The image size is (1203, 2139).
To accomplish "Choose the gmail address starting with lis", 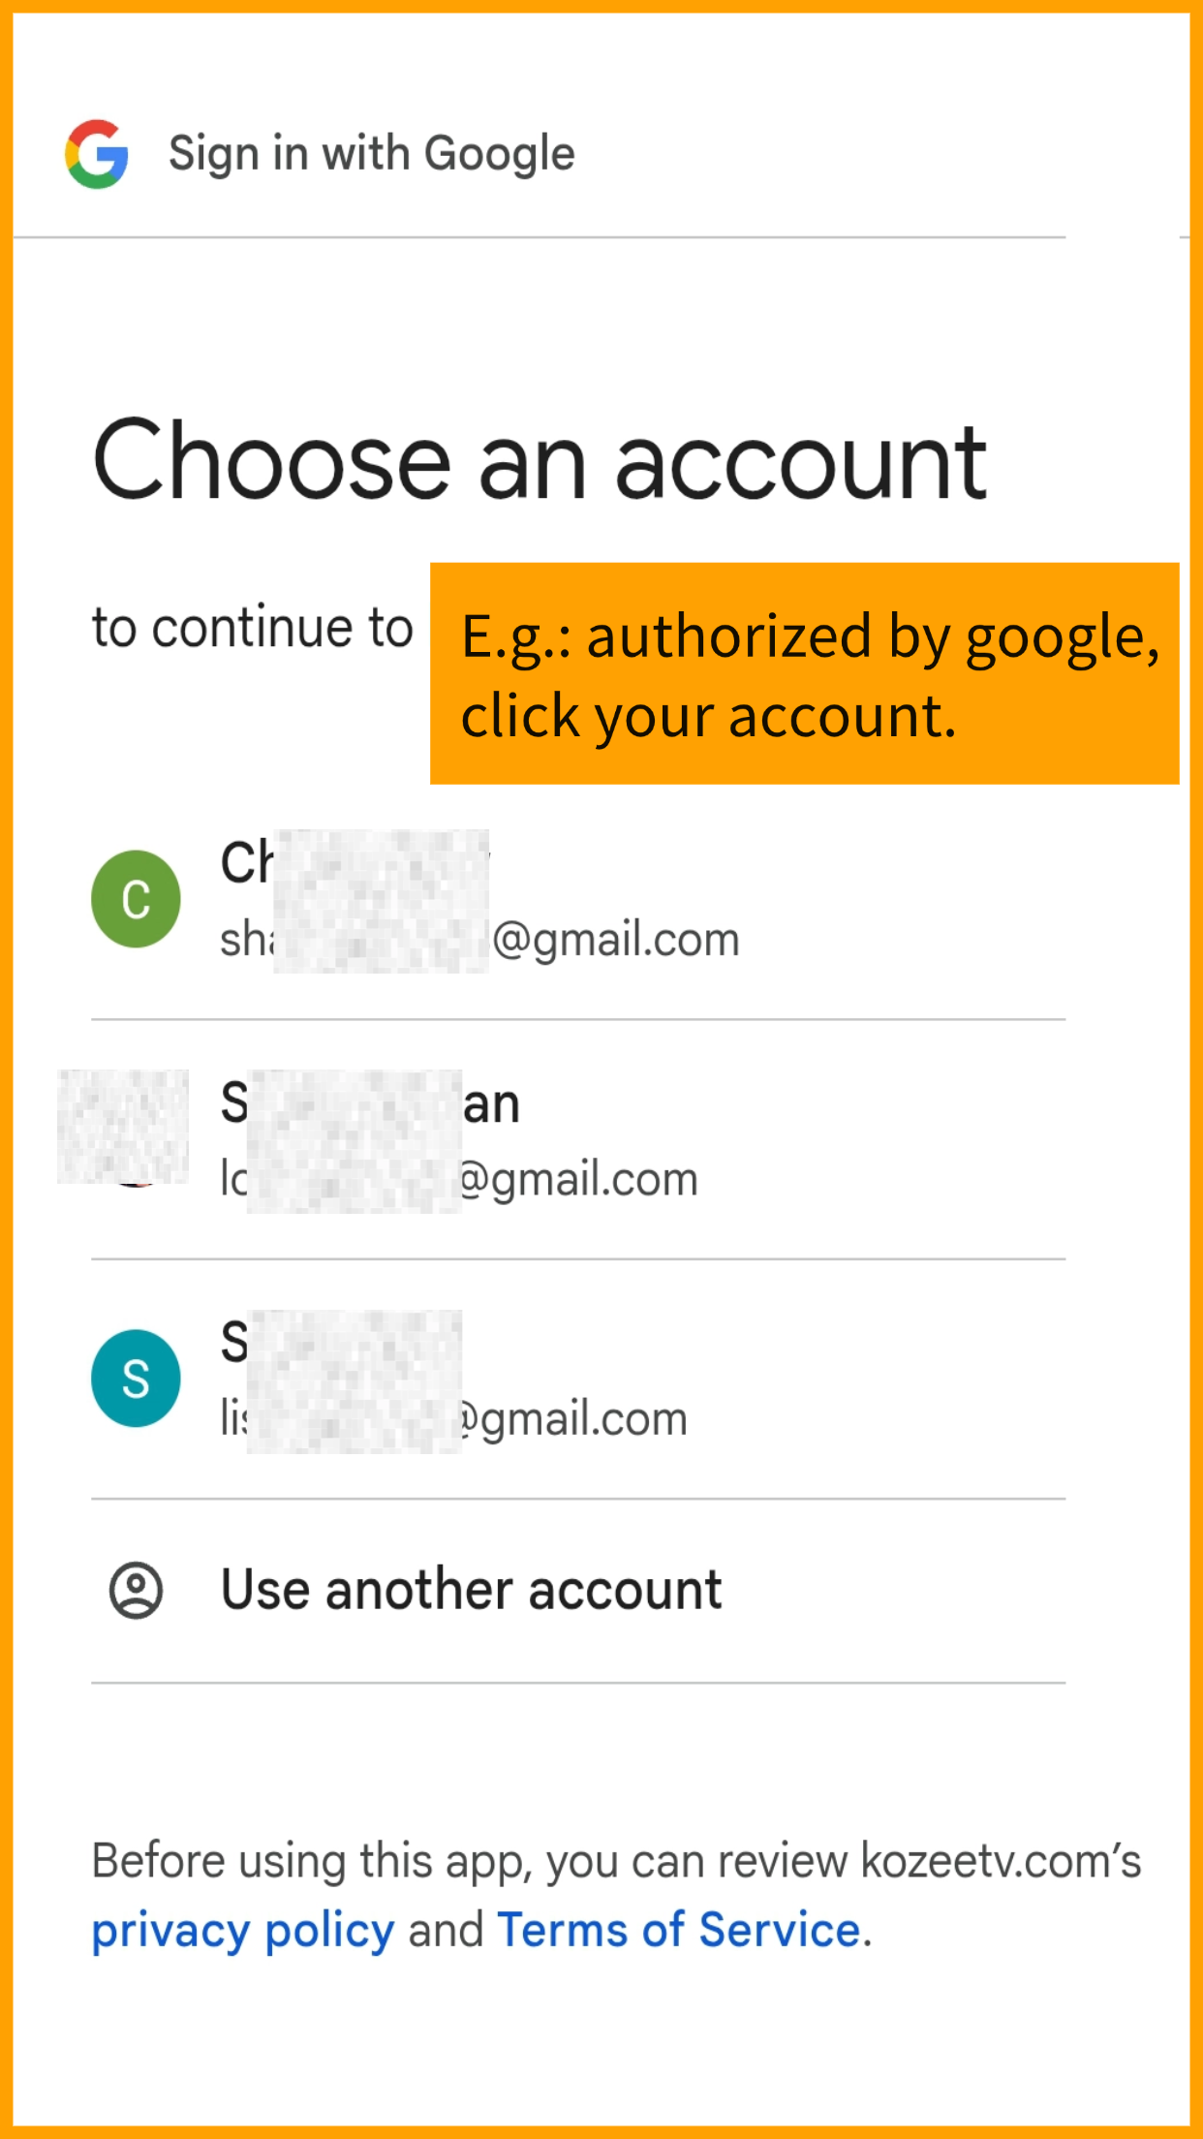I will tap(453, 1419).
